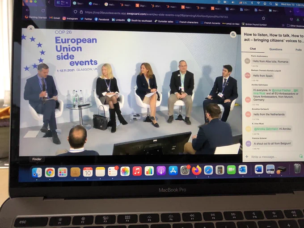
Task: Click the plus attachment button in chat
Action: click(x=247, y=156)
